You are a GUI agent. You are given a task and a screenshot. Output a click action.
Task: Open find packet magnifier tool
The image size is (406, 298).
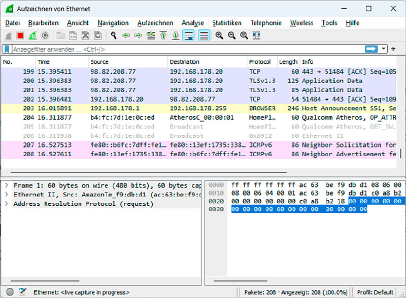click(x=113, y=35)
